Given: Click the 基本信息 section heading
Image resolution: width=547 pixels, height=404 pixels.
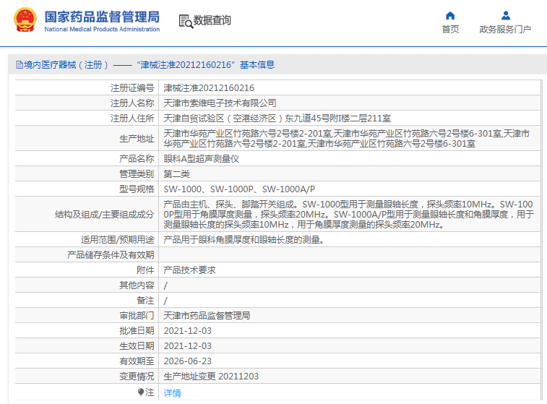Looking at the screenshot, I should tap(257, 65).
